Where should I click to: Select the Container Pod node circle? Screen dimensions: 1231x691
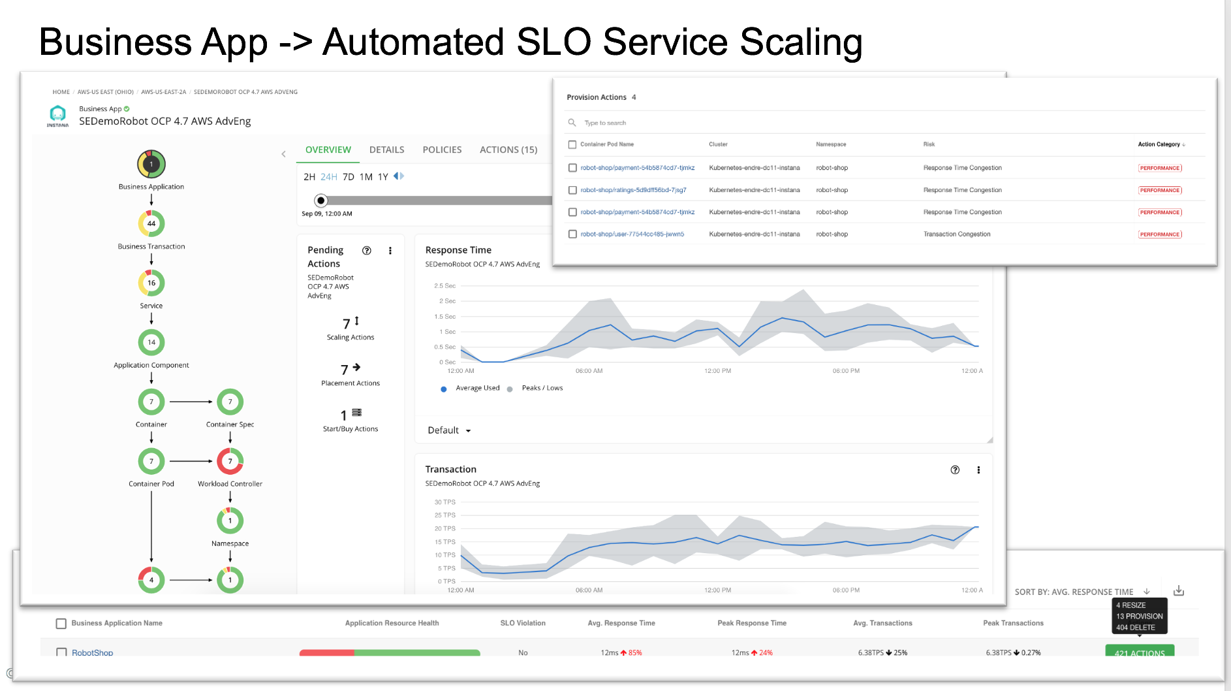point(151,461)
